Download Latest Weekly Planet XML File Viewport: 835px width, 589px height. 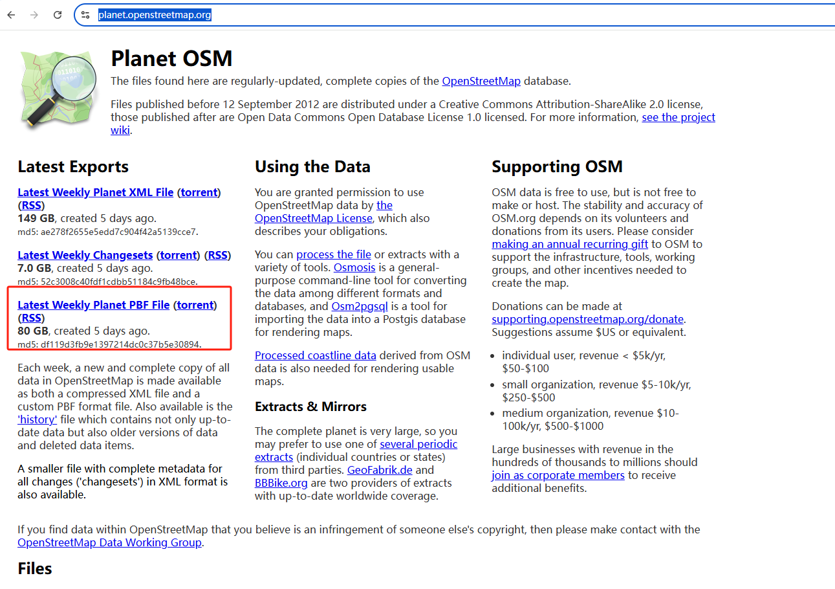[96, 192]
